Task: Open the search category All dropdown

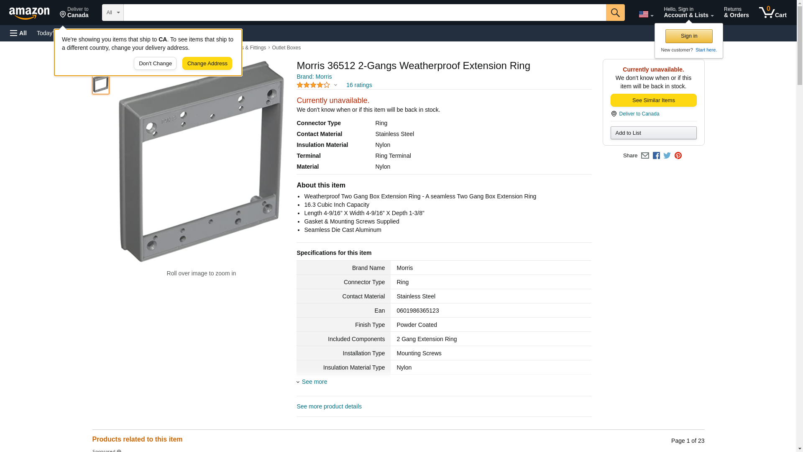Action: (x=113, y=13)
